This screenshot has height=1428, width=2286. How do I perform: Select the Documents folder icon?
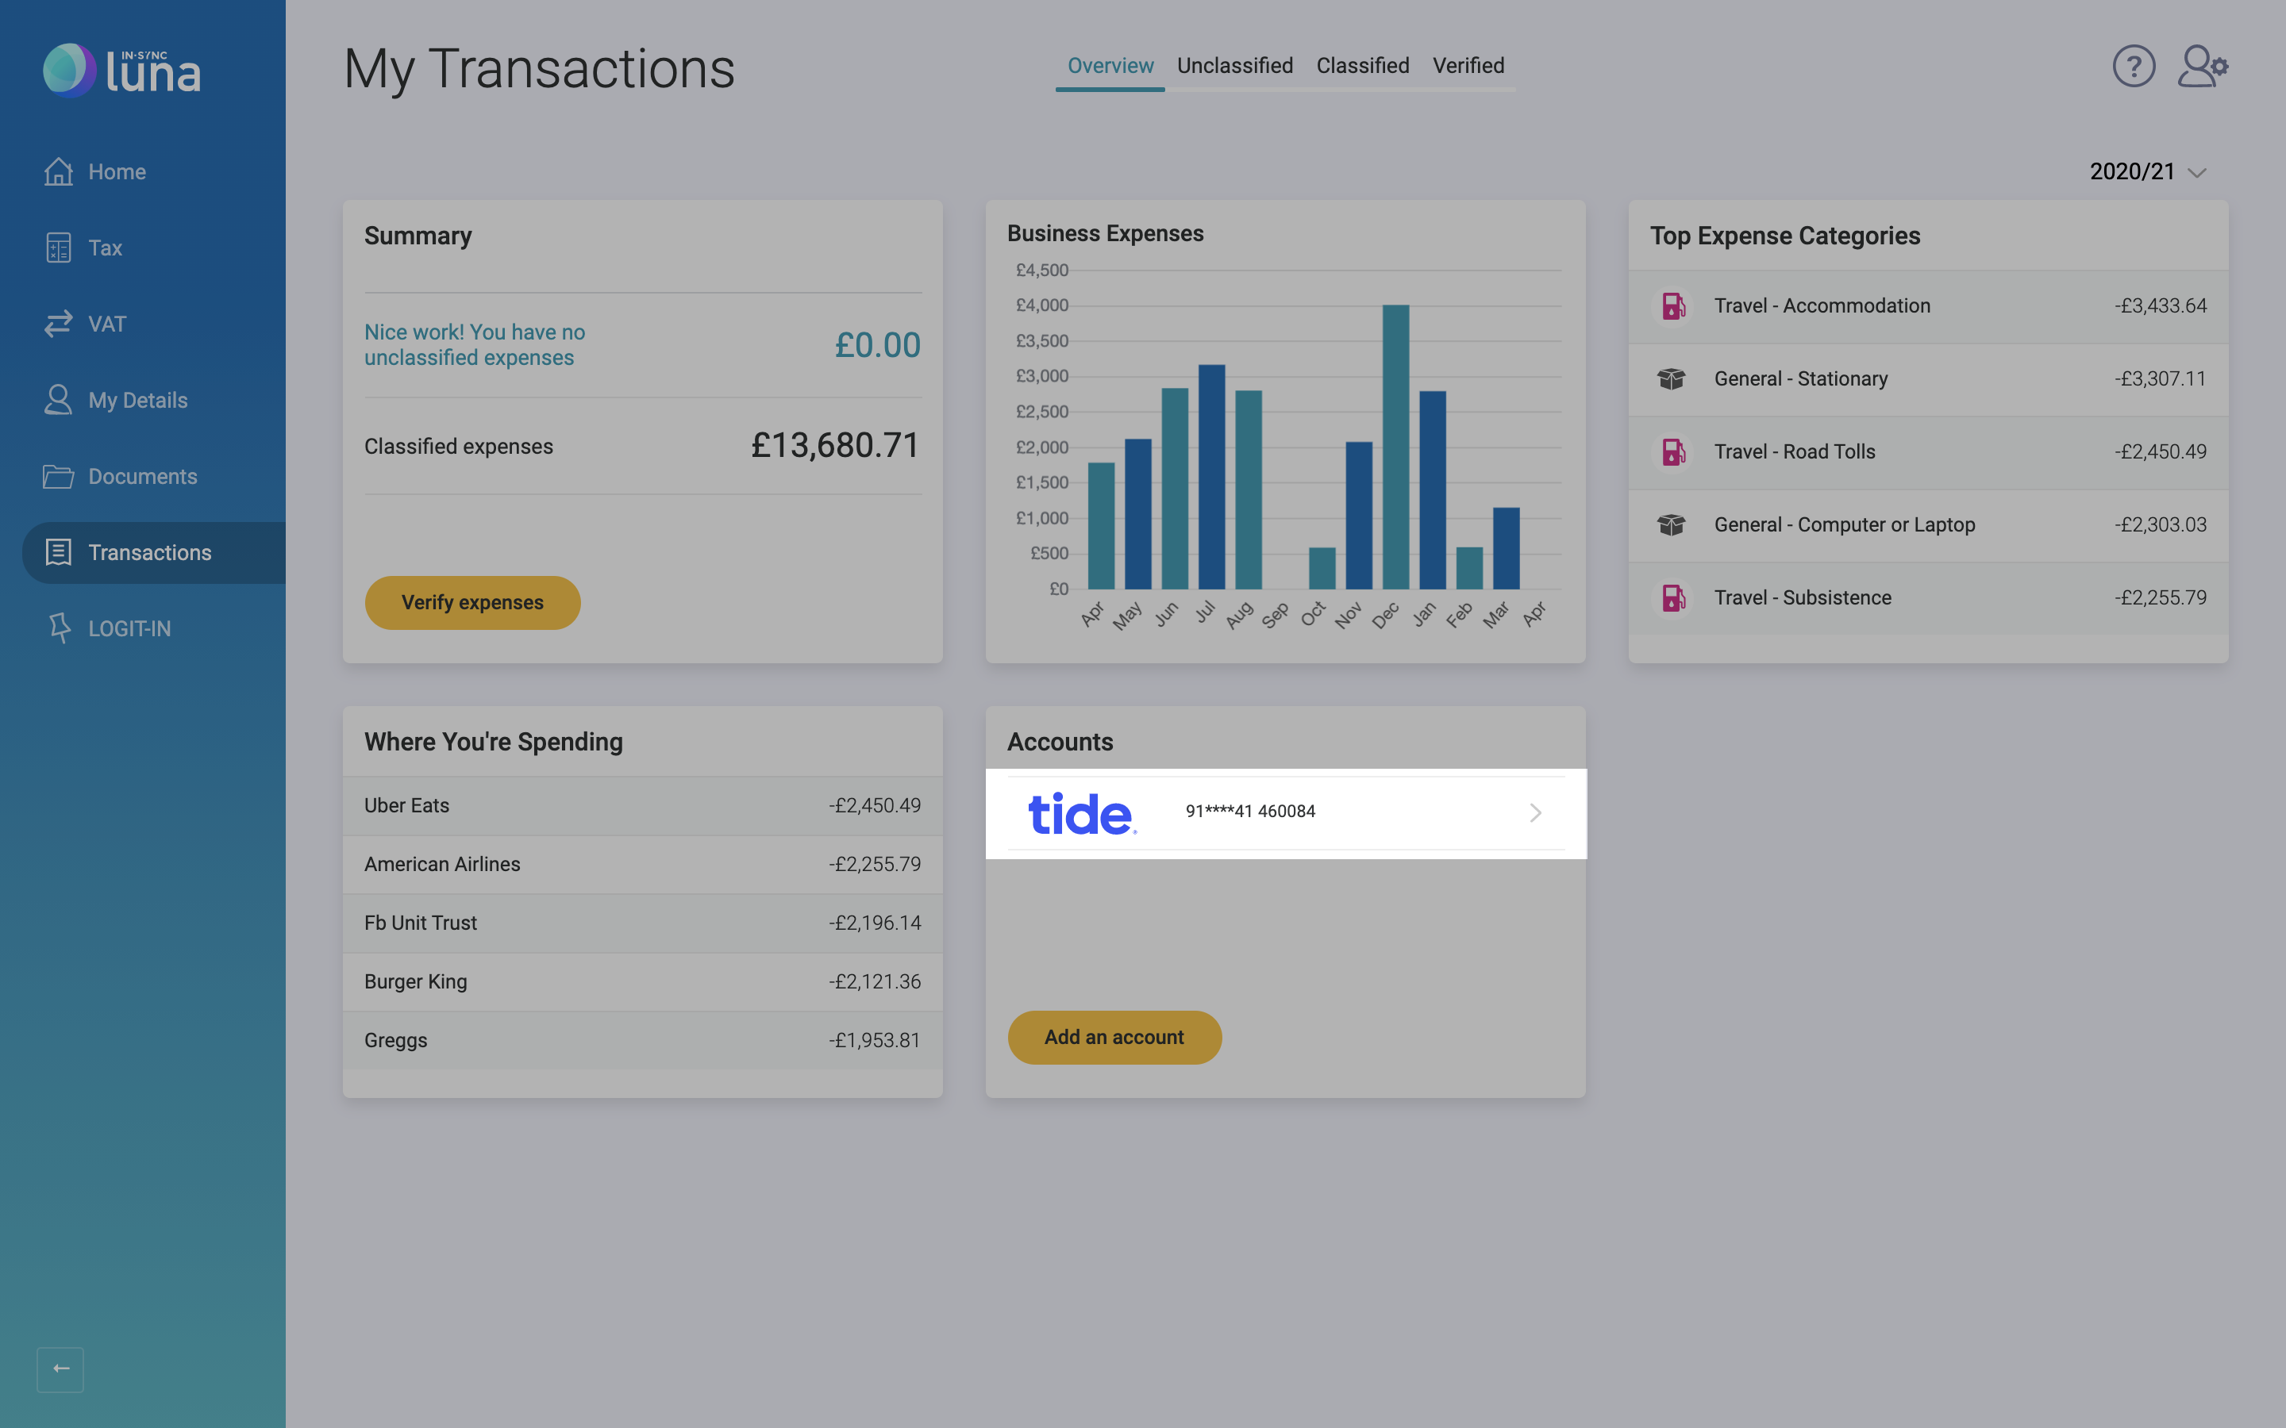coord(59,476)
